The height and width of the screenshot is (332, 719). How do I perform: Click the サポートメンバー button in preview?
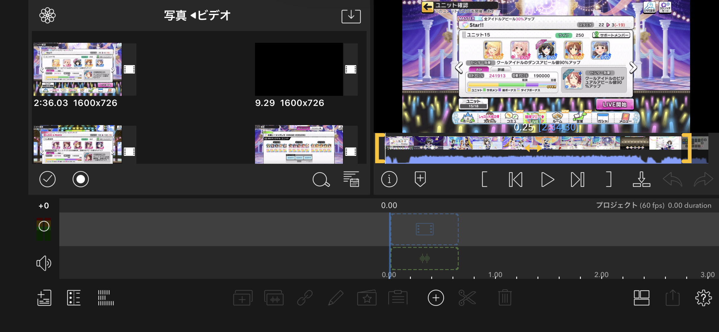[611, 35]
